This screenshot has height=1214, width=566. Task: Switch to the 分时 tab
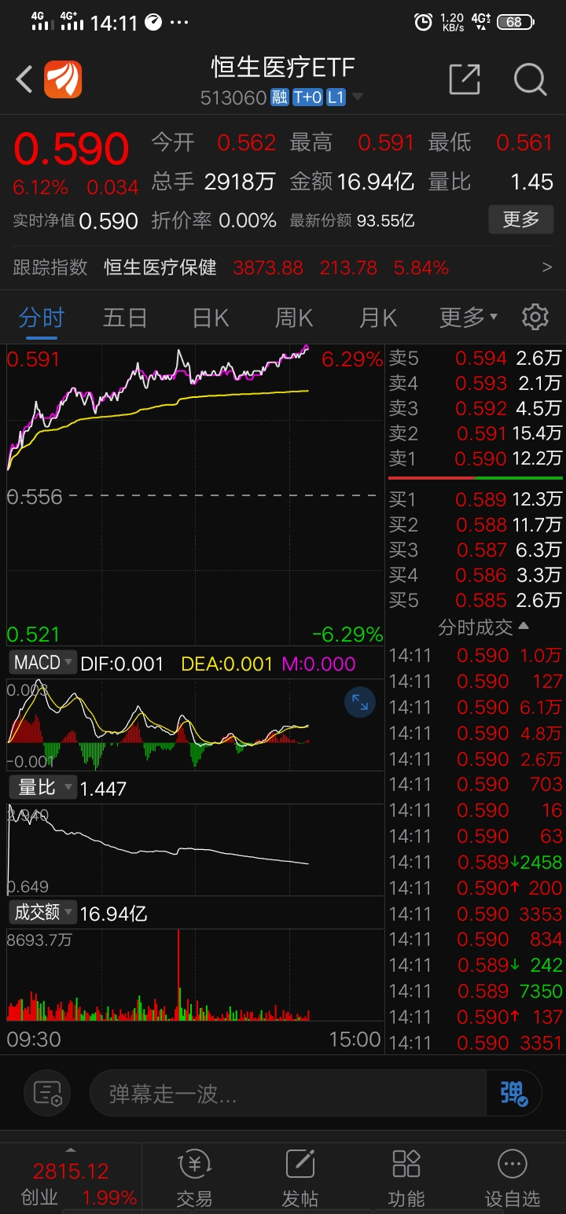pyautogui.click(x=42, y=318)
